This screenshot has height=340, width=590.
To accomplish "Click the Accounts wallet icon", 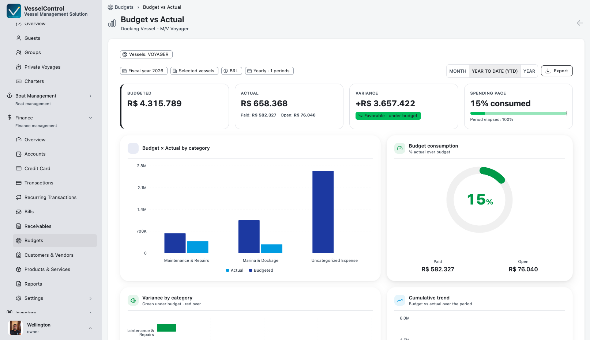I will [19, 154].
